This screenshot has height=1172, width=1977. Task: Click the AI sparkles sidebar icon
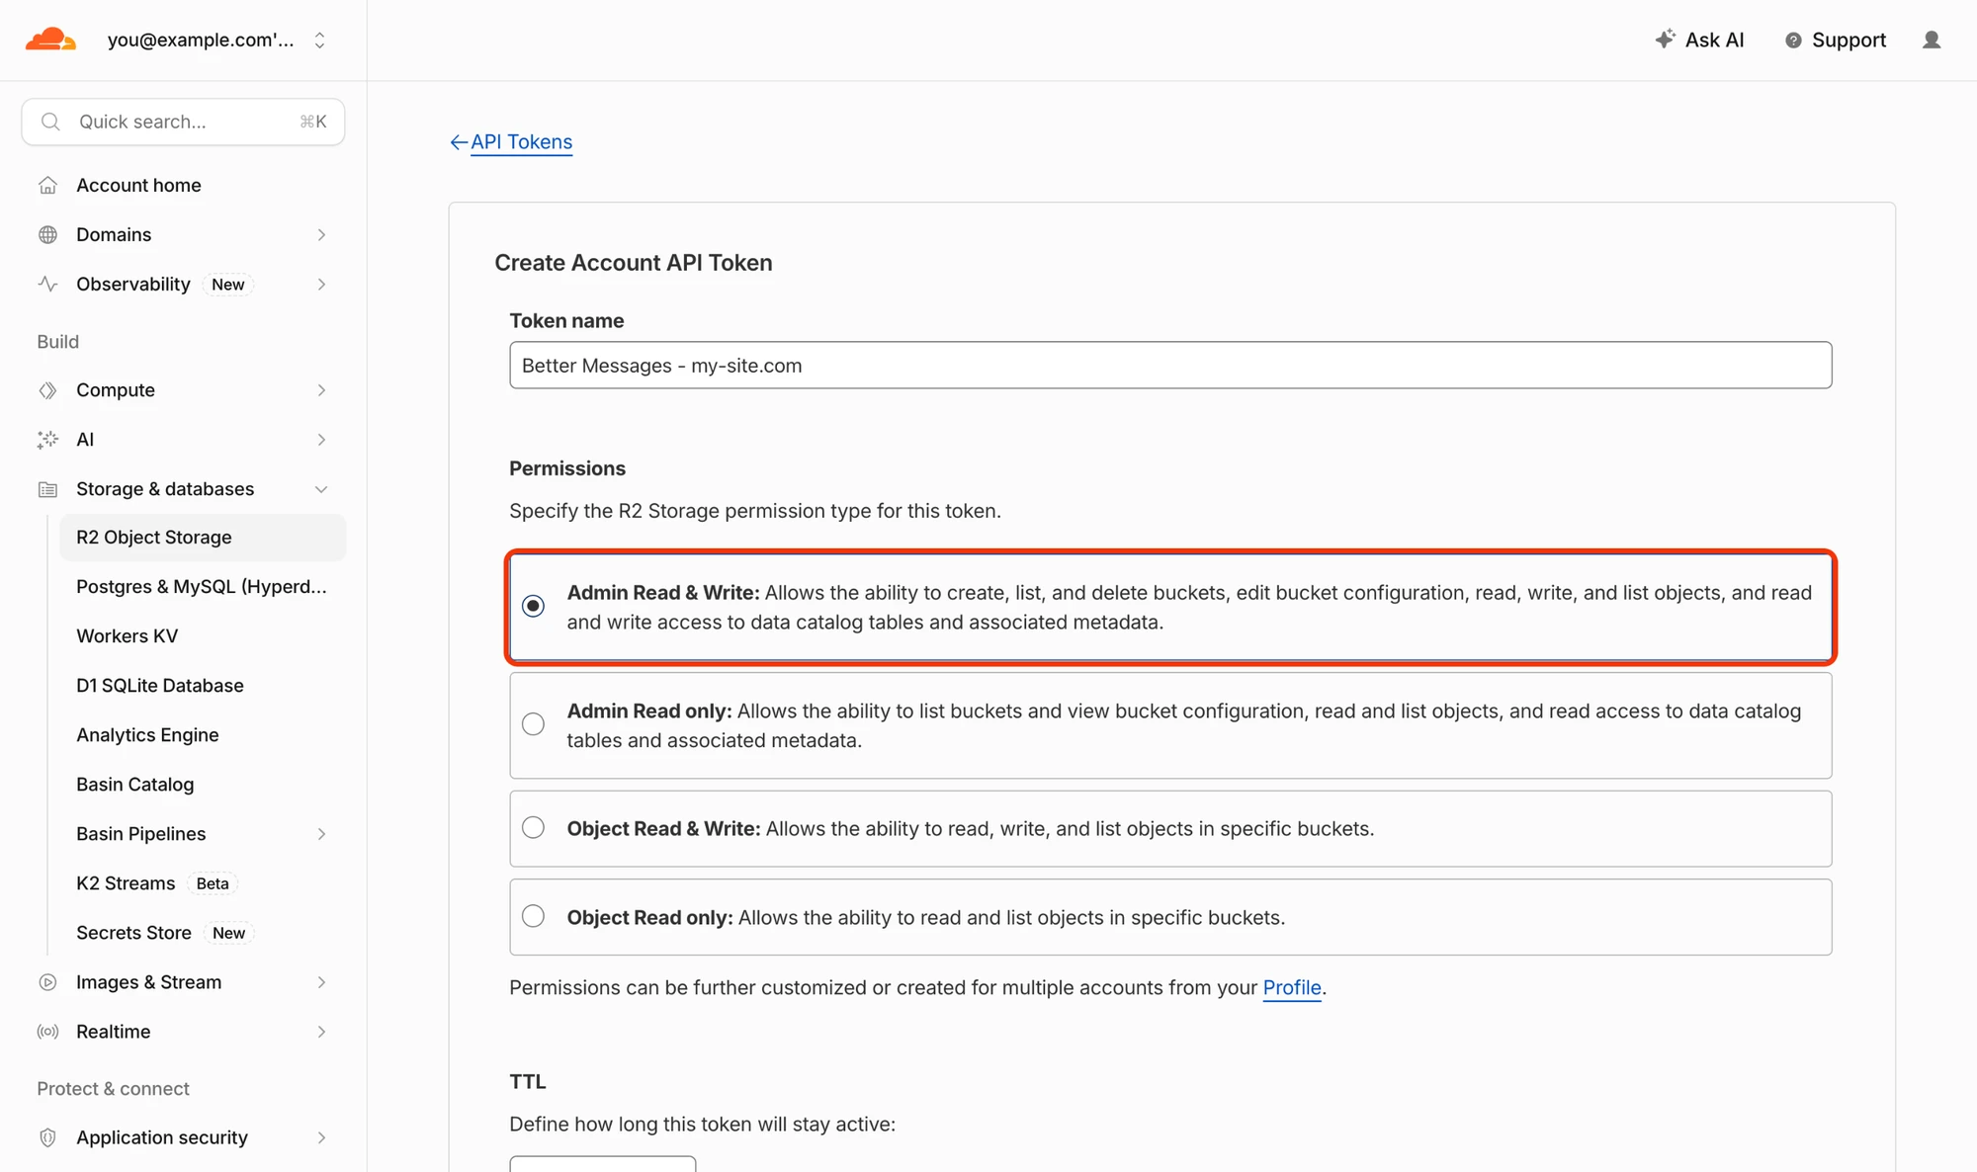[47, 440]
